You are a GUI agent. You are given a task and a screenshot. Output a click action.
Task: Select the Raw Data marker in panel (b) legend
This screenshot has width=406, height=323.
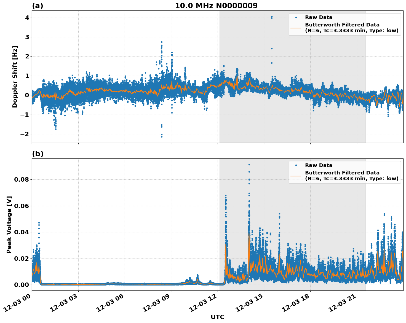coord(297,165)
